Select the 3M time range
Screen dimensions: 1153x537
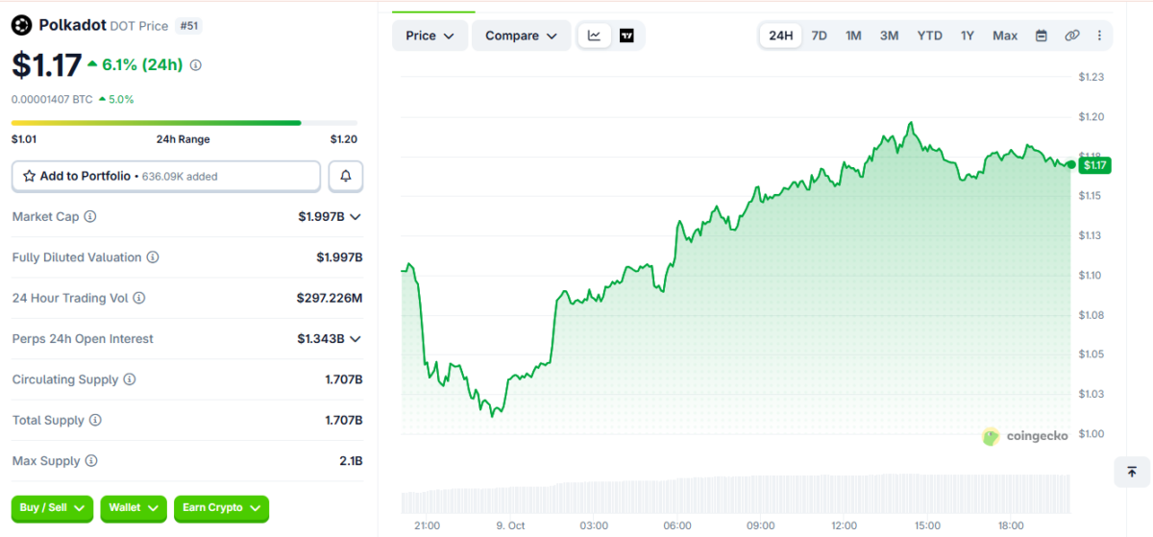(x=889, y=36)
